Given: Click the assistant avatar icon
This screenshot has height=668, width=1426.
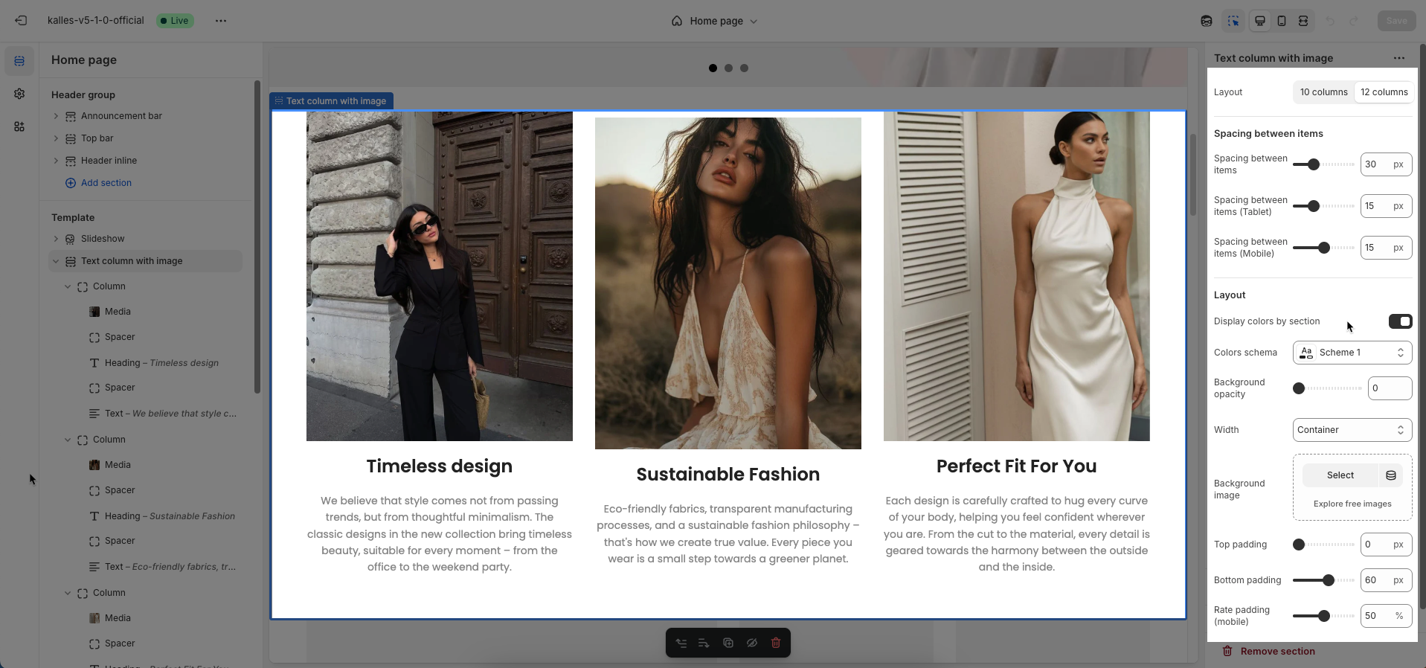Looking at the screenshot, I should click(x=1207, y=21).
